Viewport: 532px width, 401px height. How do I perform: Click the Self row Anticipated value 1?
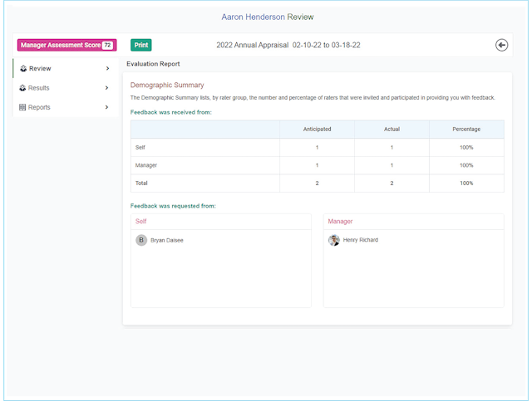(x=317, y=148)
